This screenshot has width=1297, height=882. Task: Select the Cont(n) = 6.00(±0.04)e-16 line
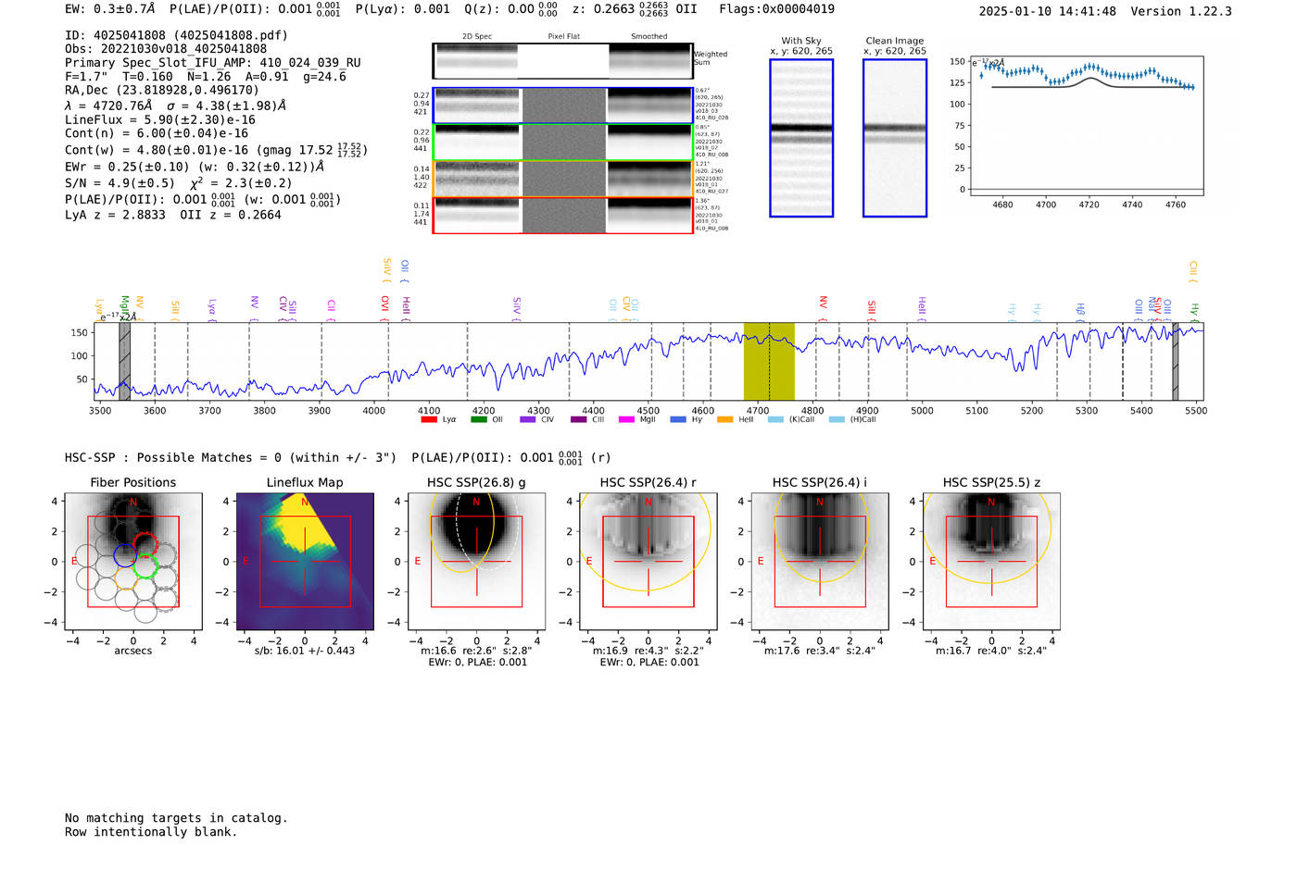tap(157, 133)
